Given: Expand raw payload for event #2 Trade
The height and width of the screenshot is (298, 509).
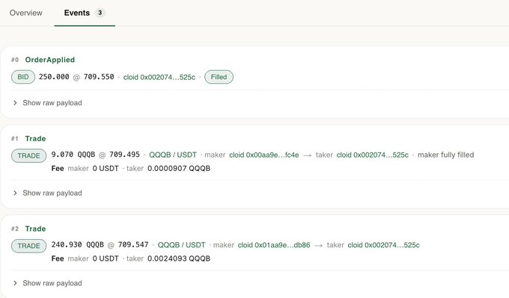Looking at the screenshot, I should pos(47,283).
